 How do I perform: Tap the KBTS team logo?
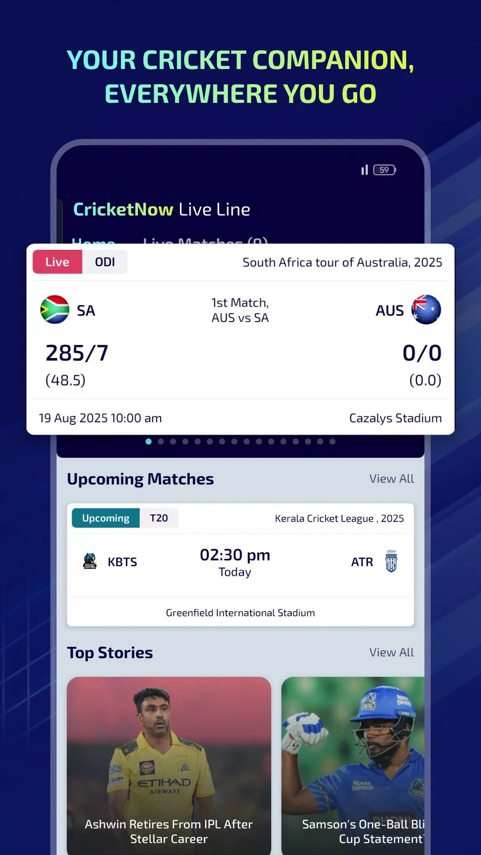[x=90, y=562]
